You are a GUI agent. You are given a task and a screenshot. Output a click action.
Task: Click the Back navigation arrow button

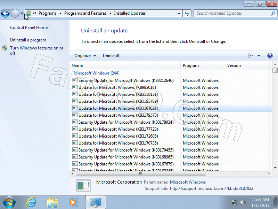tap(5, 13)
